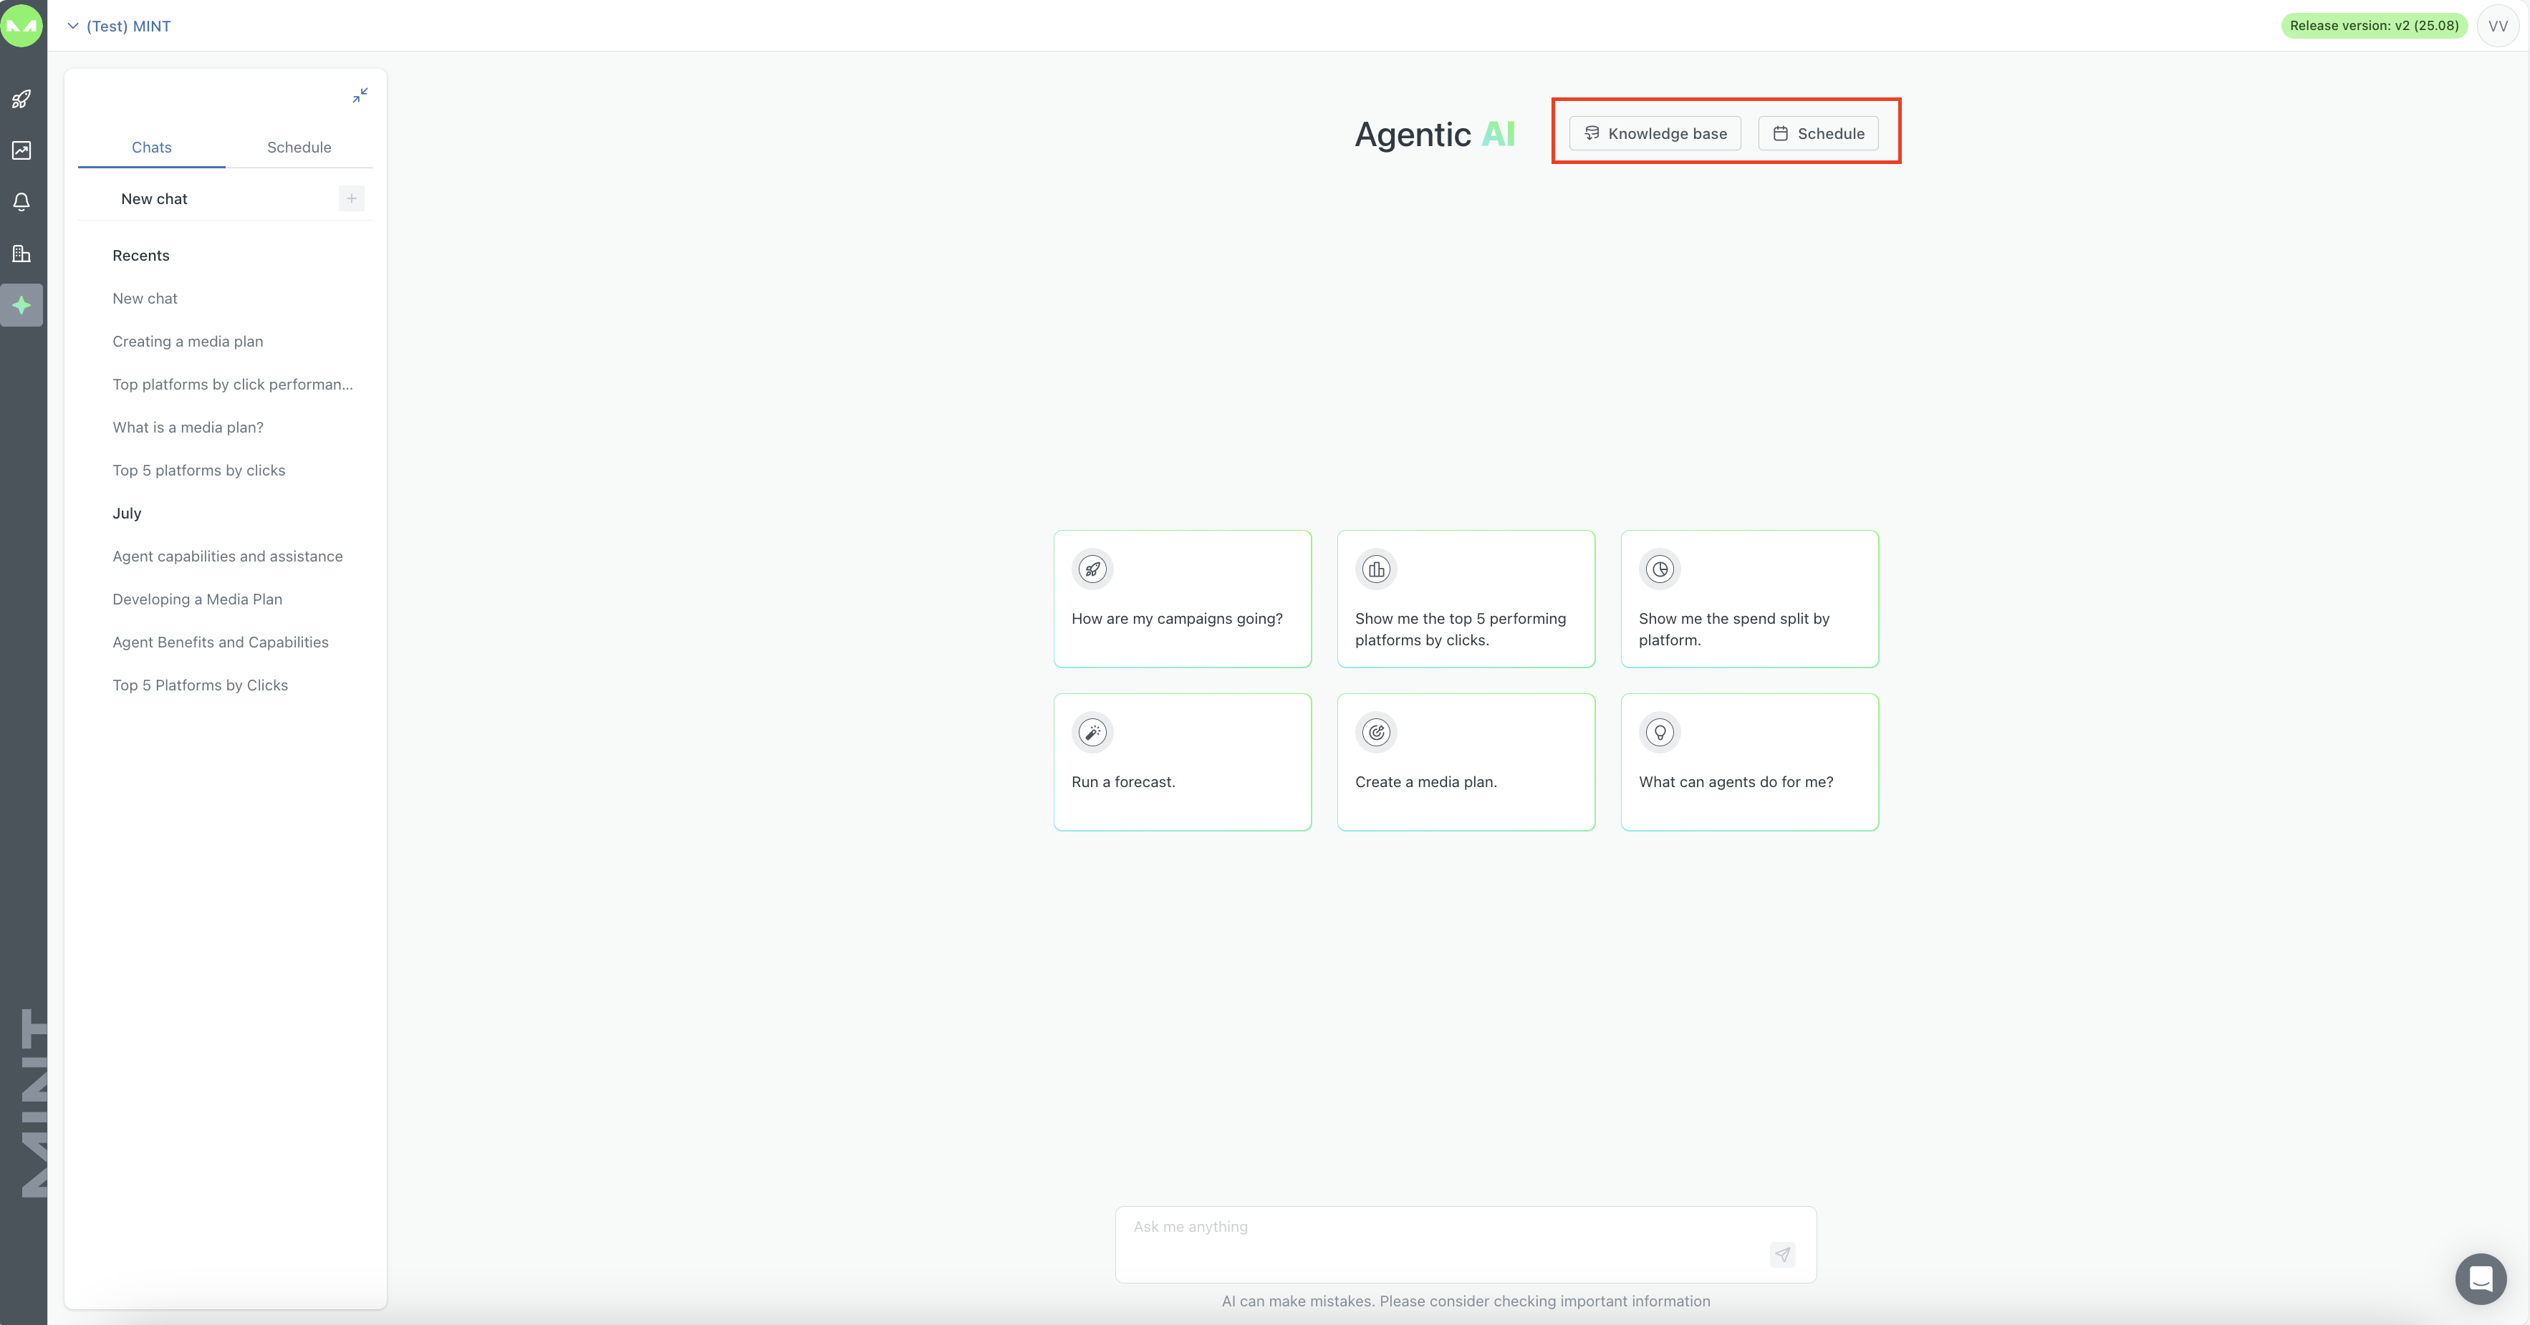This screenshot has height=1325, width=2530.
Task: Click the MINT logo in top-left corner
Action: coord(21,26)
